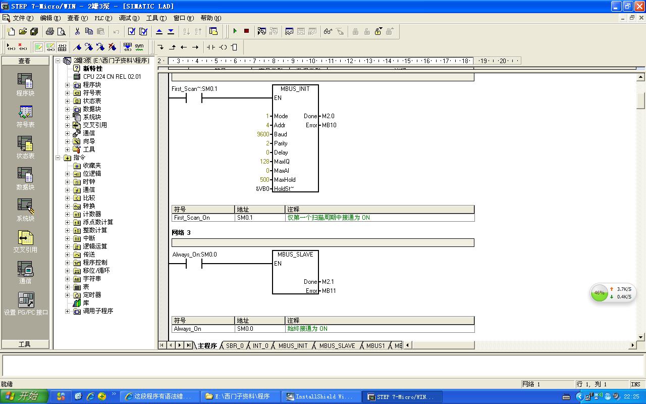Cut the selection
The width and height of the screenshot is (646, 404).
(77, 31)
